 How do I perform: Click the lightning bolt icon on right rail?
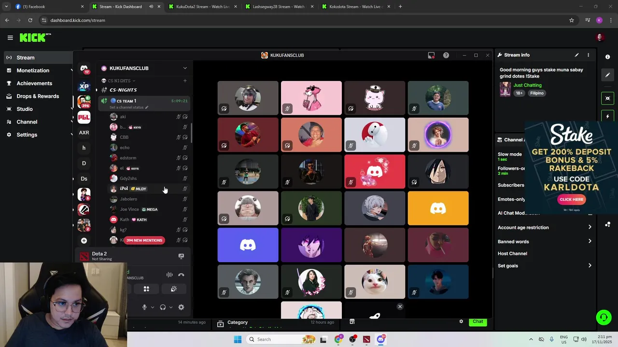[x=607, y=117]
